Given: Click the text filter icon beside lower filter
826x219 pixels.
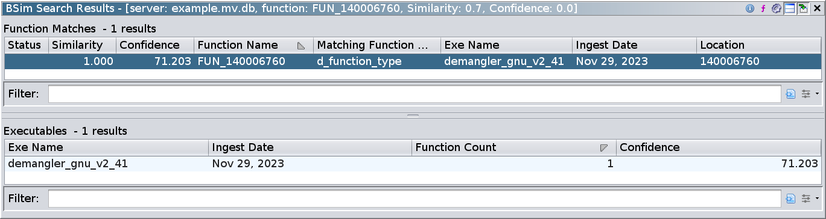Looking at the screenshot, I should pyautogui.click(x=791, y=198).
